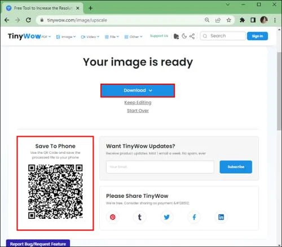Viewport: 282px width, 247px height.
Task: Open the File tools menu
Action: click(112, 37)
